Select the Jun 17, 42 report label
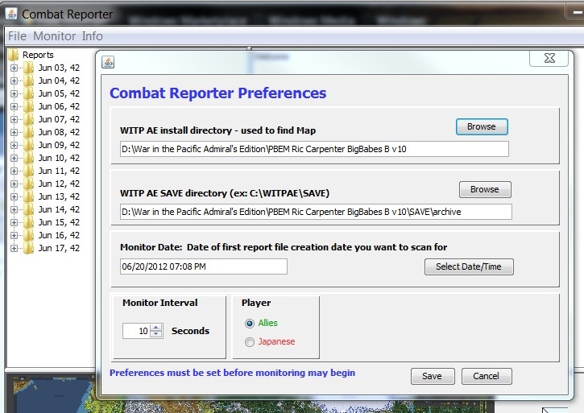 coord(59,249)
